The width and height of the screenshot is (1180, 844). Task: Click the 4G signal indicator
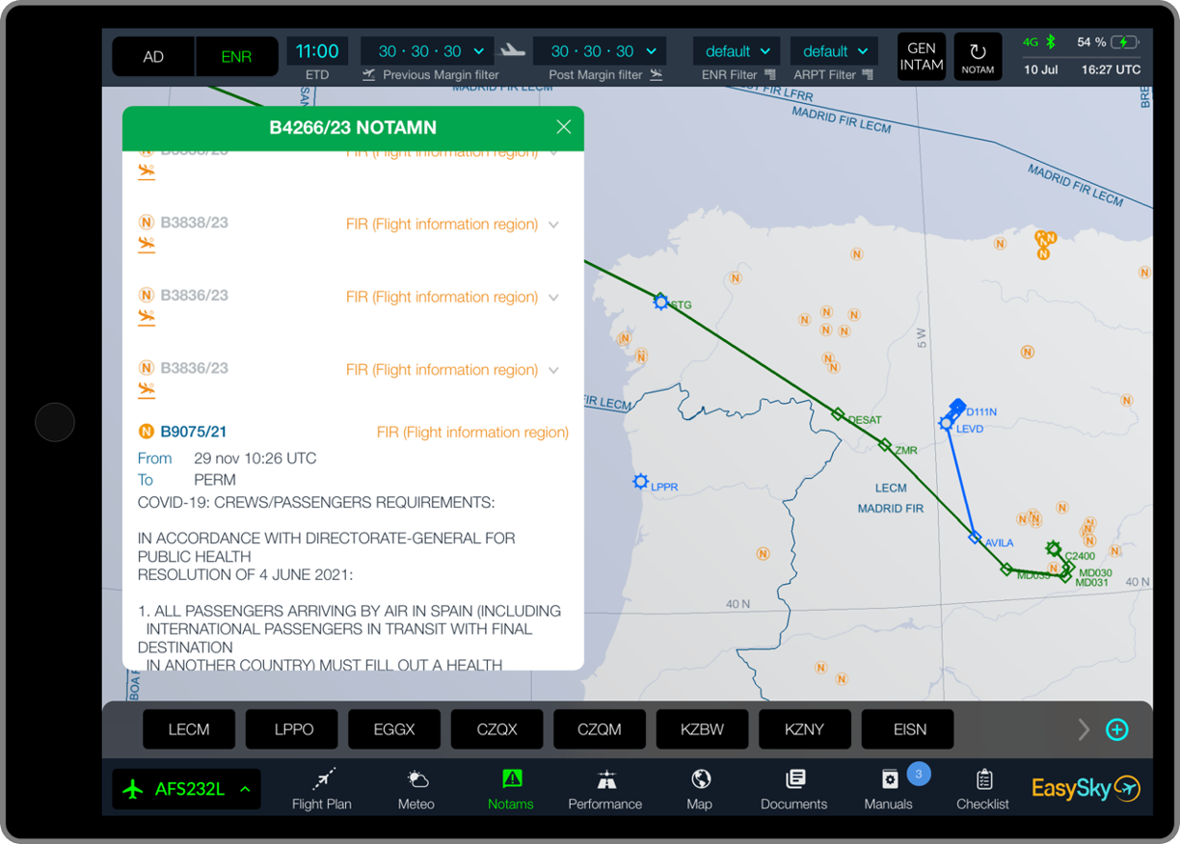coord(1031,42)
